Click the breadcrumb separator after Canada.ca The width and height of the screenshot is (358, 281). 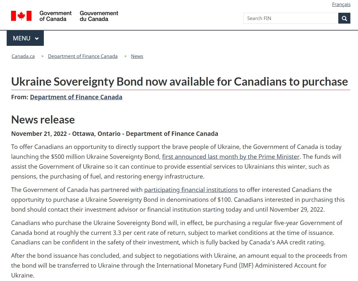pyautogui.click(x=43, y=56)
